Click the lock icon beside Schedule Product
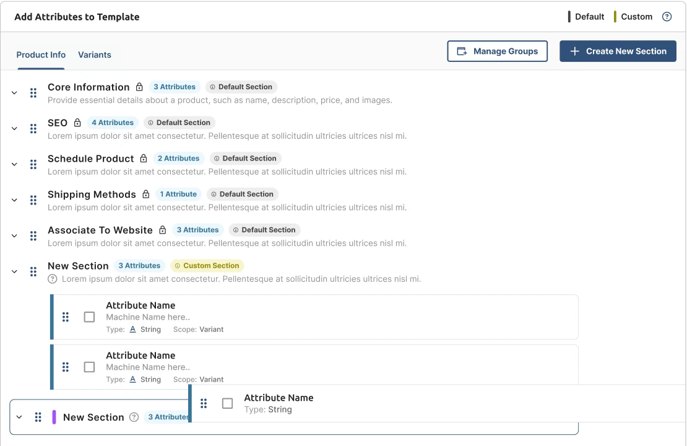The image size is (687, 446). click(143, 159)
